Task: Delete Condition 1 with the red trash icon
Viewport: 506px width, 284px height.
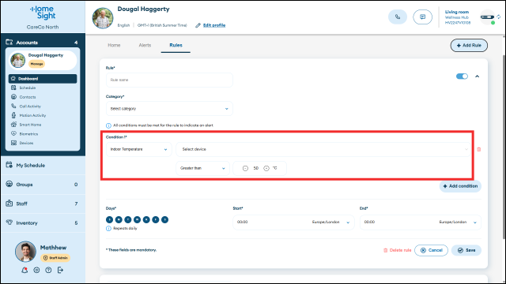Action: 479,149
